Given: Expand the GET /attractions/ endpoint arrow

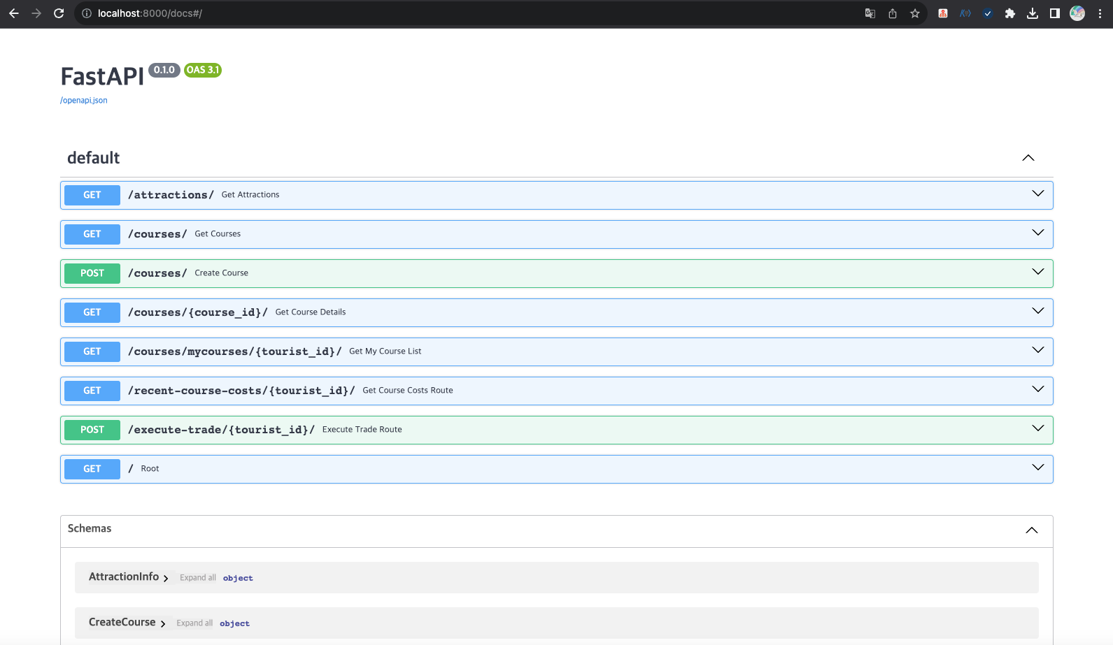Looking at the screenshot, I should 1037,194.
